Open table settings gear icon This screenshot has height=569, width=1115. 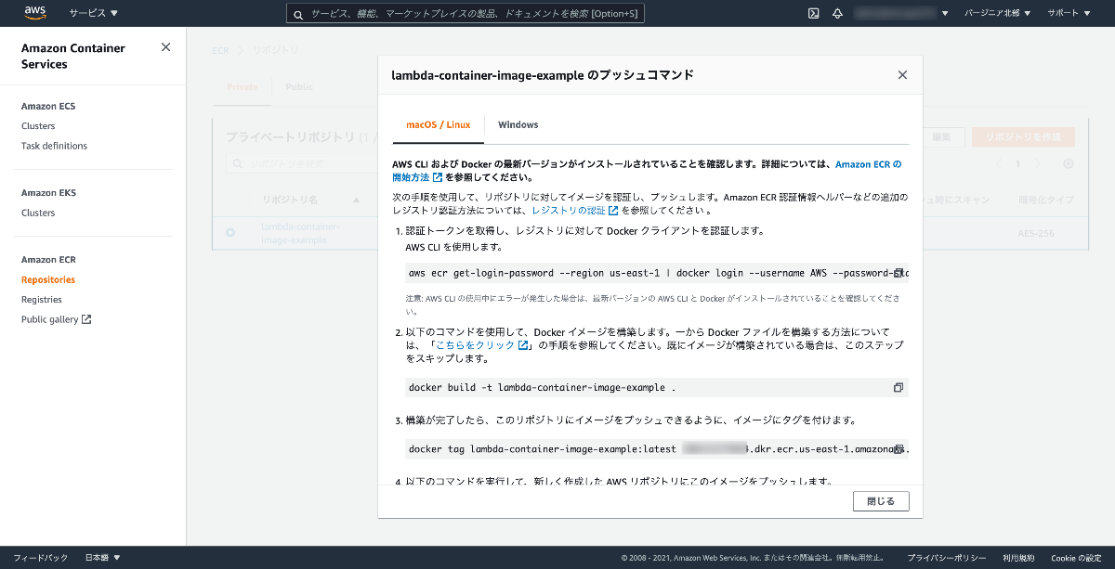(x=1069, y=163)
